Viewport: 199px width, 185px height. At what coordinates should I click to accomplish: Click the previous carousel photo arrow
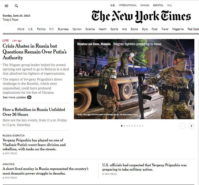(x=182, y=126)
